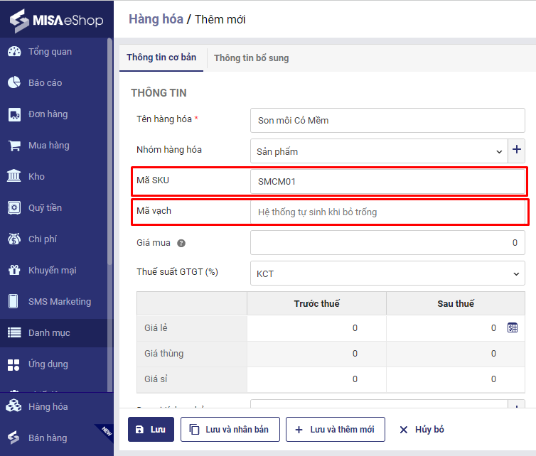Click the Bán hàng icon

pyautogui.click(x=14, y=438)
